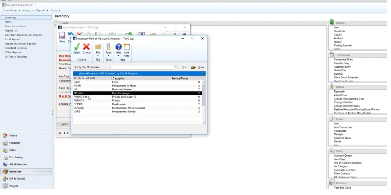
Task: Click the Find by U of M Schedule field
Action: (x=142, y=67)
